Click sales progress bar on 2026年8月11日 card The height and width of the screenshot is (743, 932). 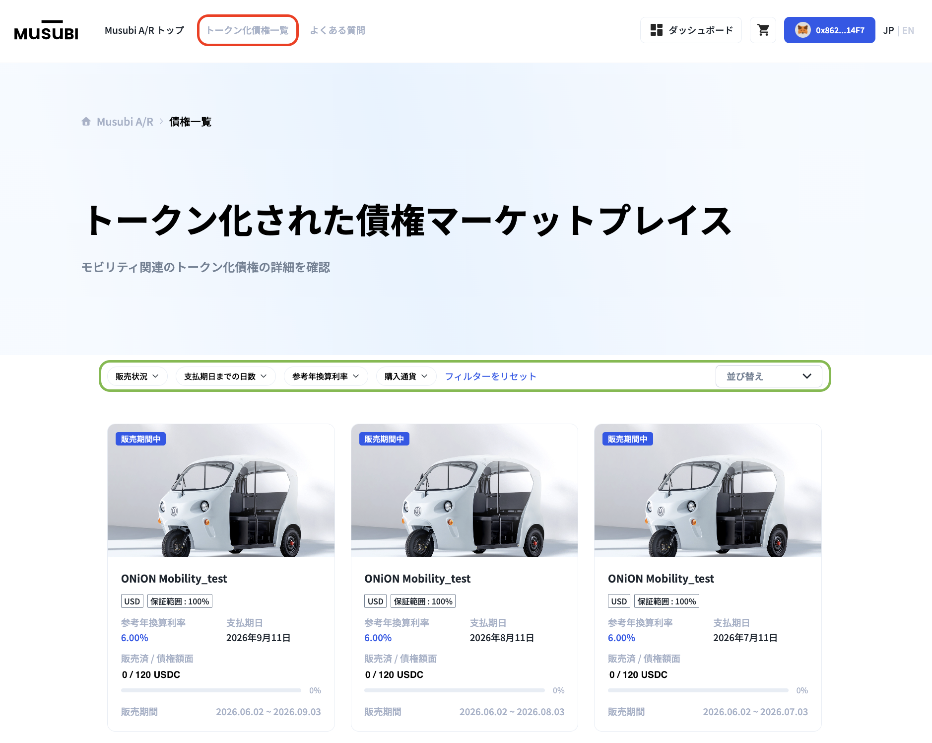455,690
